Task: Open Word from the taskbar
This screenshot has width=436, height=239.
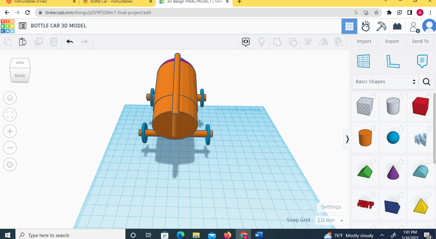Action: pos(259,235)
